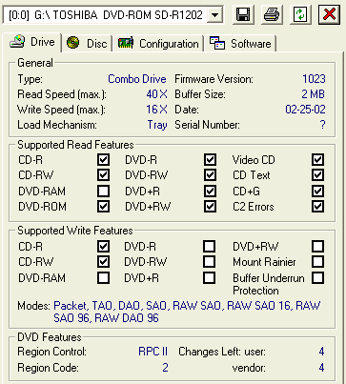Click the 'Combo Drive' type value

pos(137,79)
